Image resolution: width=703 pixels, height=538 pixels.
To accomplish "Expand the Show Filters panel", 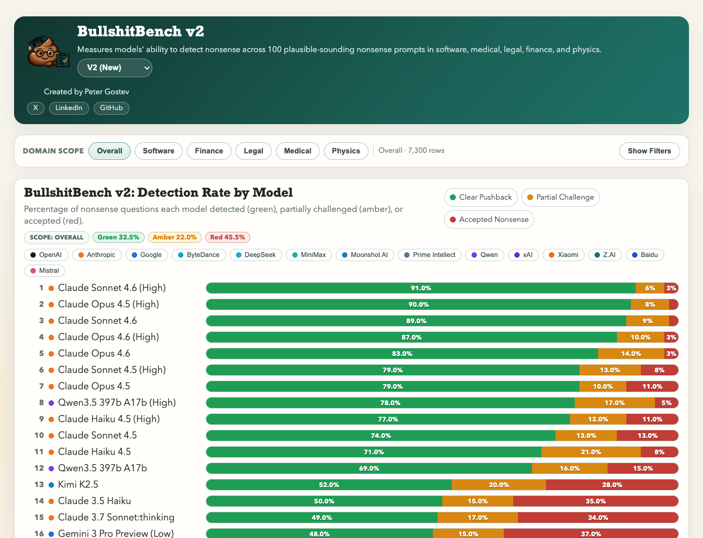I will coord(649,151).
